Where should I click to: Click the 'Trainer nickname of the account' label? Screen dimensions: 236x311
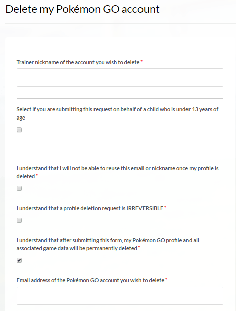(78, 62)
